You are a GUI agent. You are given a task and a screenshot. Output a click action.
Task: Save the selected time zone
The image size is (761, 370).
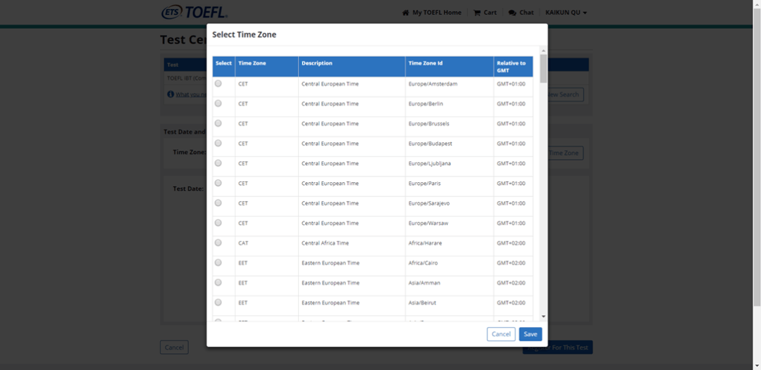(530, 334)
